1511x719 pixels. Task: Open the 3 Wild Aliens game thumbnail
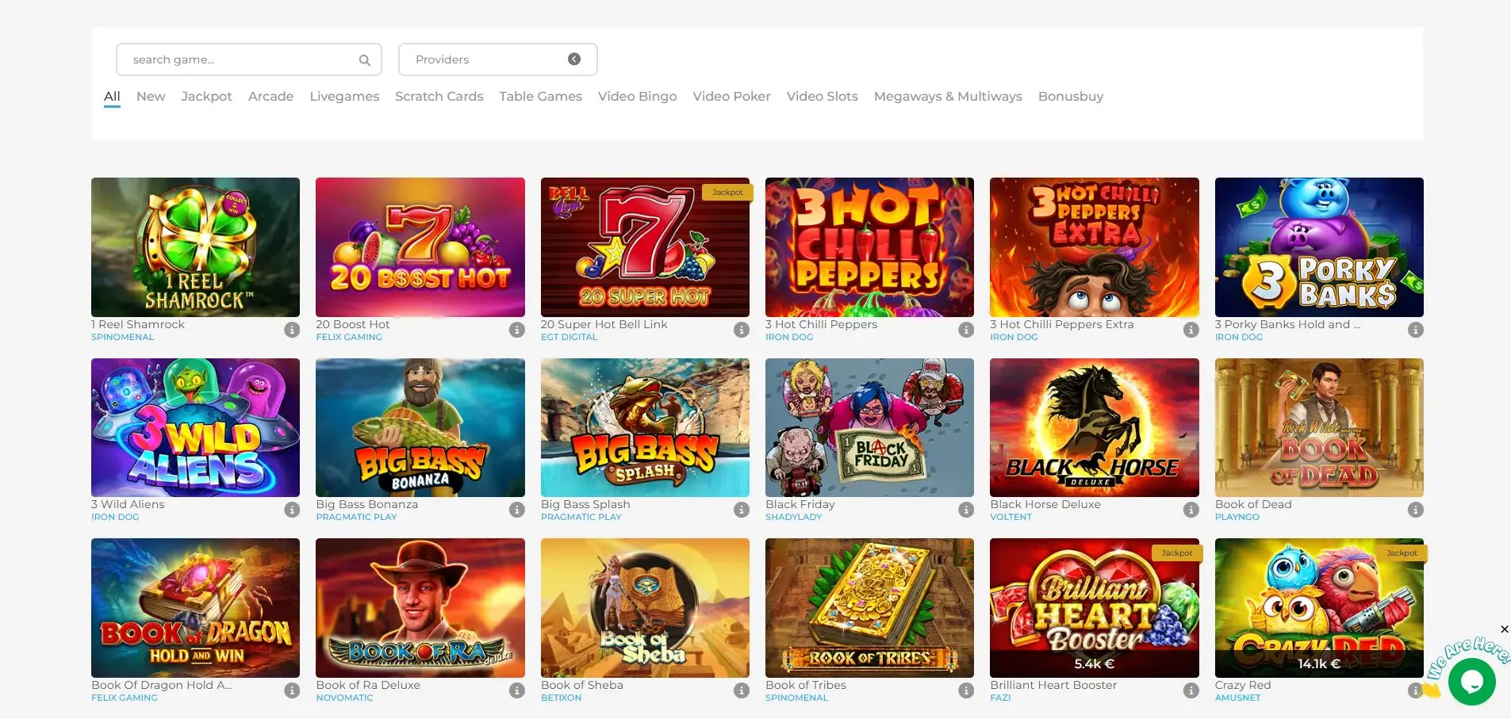click(195, 427)
